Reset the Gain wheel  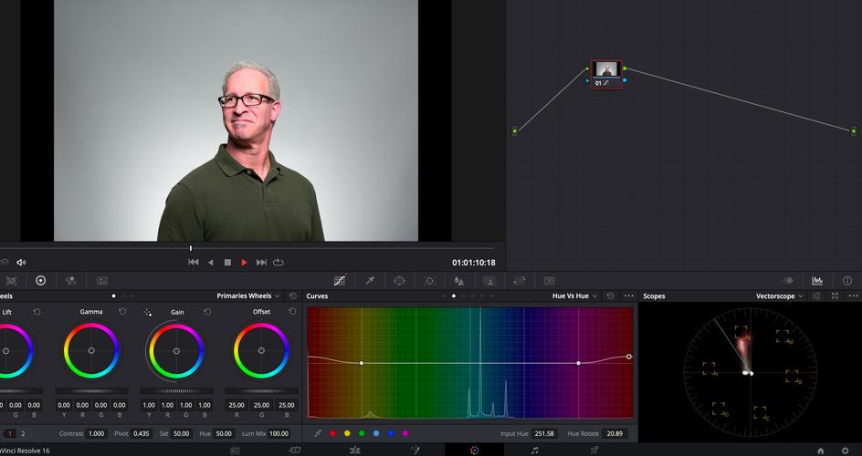tap(207, 312)
